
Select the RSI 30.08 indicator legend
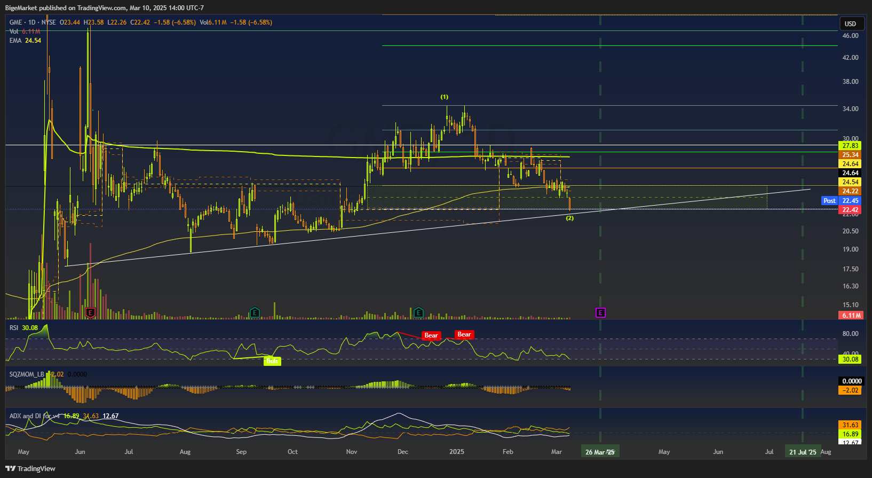click(23, 328)
